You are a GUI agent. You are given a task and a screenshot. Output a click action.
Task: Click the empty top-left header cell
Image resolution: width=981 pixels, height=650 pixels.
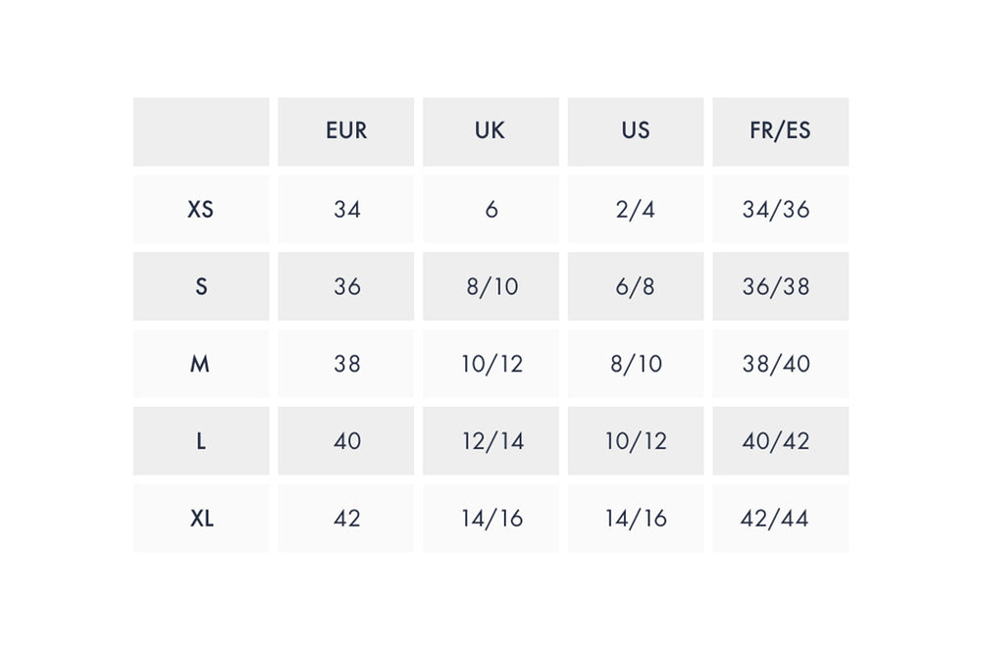pos(201,131)
